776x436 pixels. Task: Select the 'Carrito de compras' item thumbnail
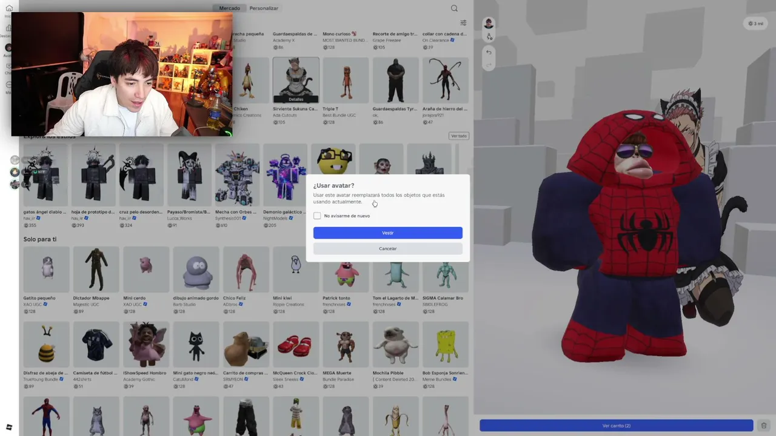[x=246, y=345]
